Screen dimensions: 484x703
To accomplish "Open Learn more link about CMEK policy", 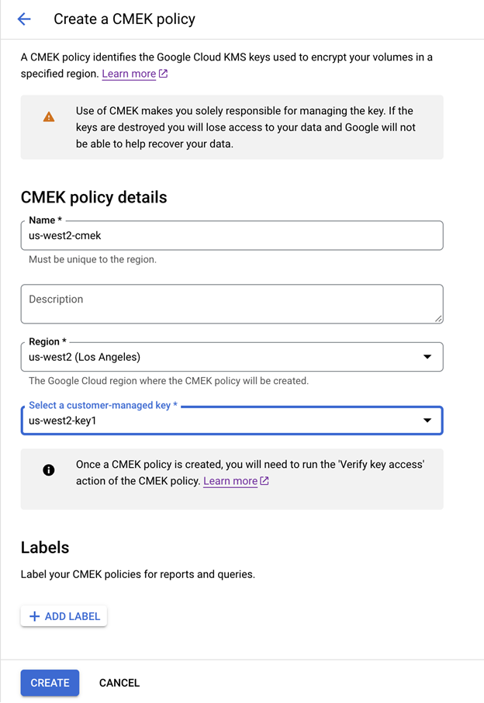I will [129, 74].
